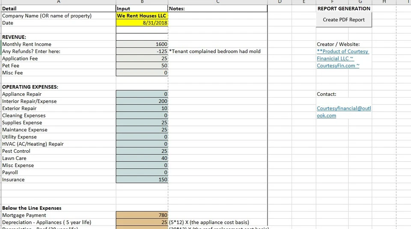Click the Pet Fee label

point(11,65)
